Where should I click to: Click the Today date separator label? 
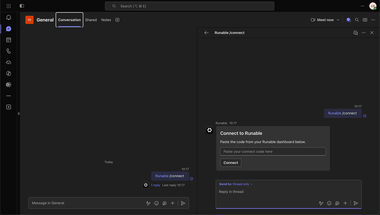pyautogui.click(x=109, y=162)
